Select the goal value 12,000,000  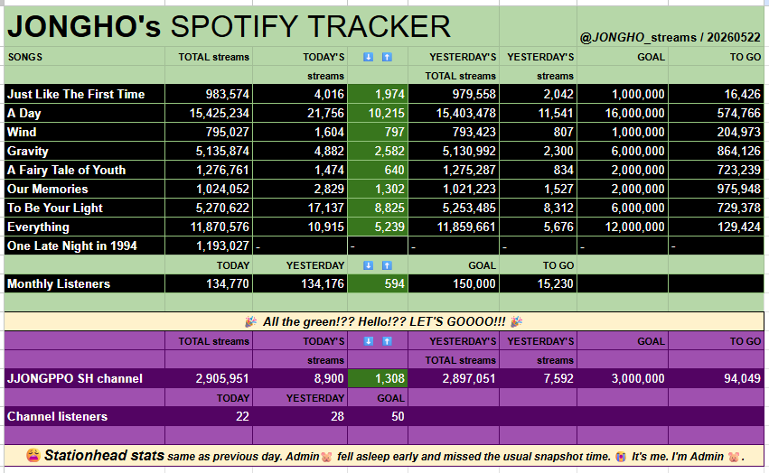623,227
